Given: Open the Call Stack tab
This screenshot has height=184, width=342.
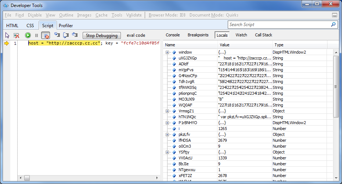Looking at the screenshot, I should click(263, 35).
